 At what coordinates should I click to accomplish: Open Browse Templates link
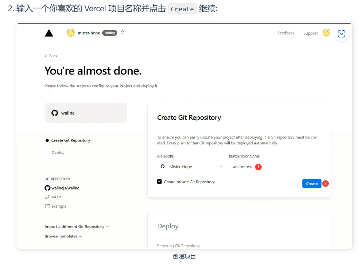coord(63,236)
